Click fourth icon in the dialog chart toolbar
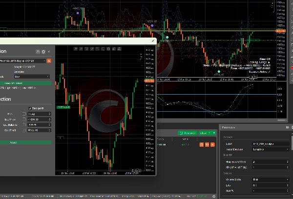 [x=92, y=49]
